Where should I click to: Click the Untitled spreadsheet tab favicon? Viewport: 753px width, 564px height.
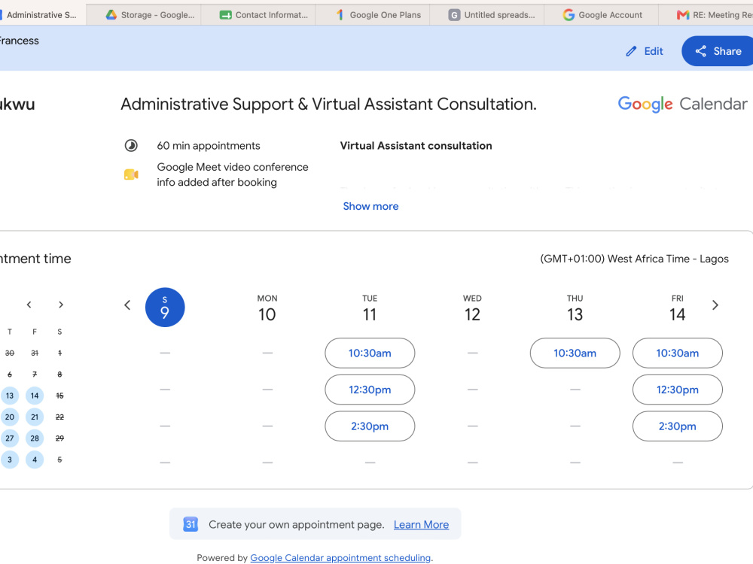[454, 15]
